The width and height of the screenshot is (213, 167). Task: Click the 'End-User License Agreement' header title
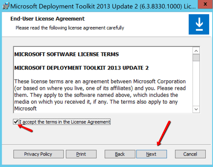coord(48,19)
